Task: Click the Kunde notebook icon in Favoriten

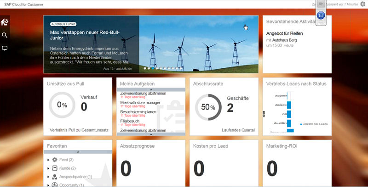Action: (x=55, y=168)
